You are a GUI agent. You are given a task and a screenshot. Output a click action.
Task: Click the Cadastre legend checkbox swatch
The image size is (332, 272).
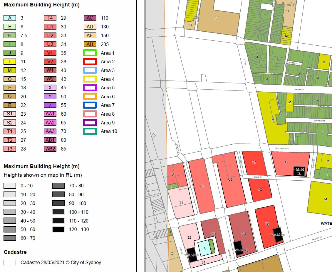pos(9,262)
